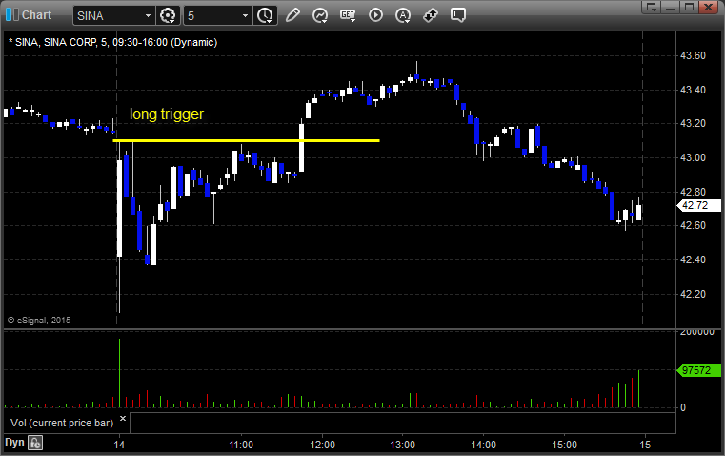Open the studies chart-line icon menu

tap(320, 15)
